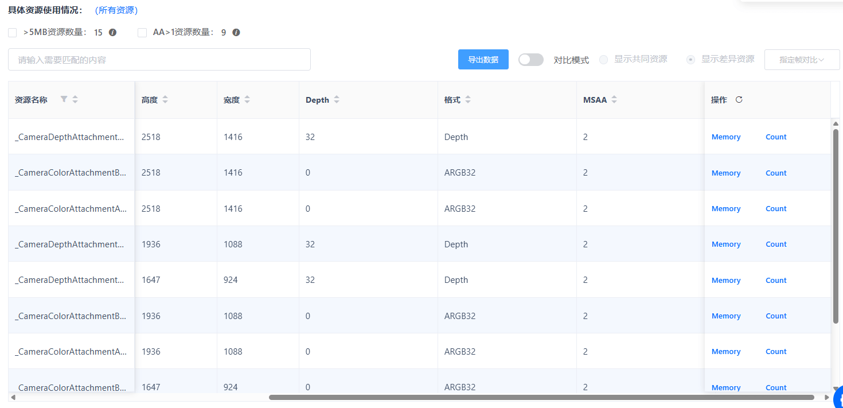Open the info icon beside >5MB resource count
Screen dimensions: 843x408
(x=113, y=33)
